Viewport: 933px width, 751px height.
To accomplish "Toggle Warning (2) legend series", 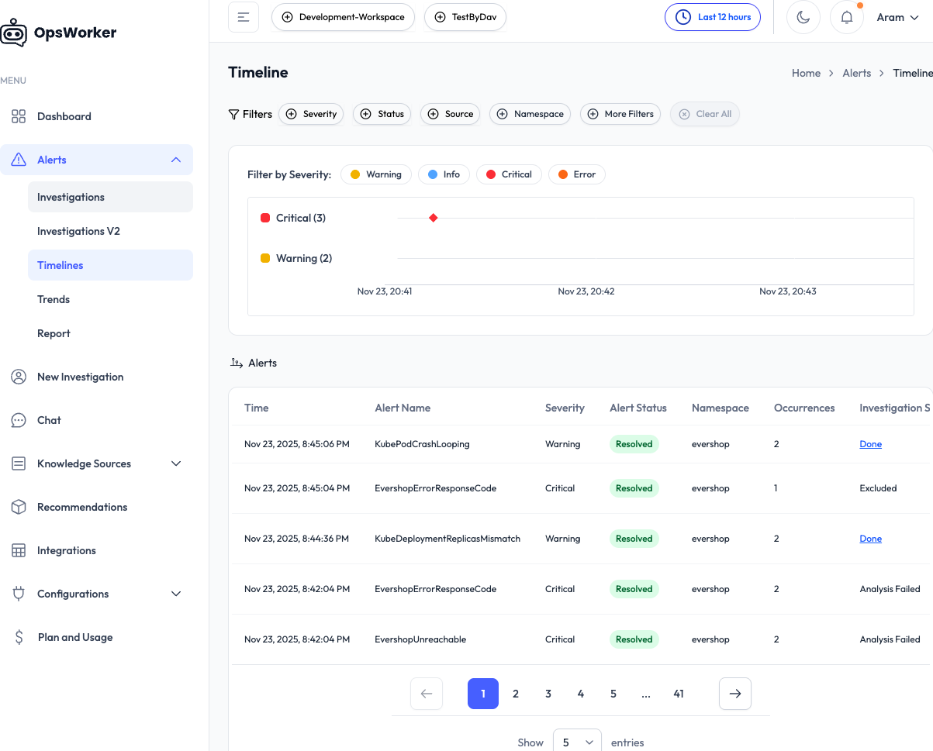I will [296, 258].
